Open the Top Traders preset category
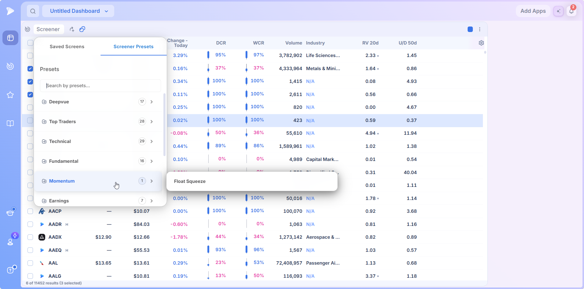Image resolution: width=584 pixels, height=289 pixels. (98, 122)
